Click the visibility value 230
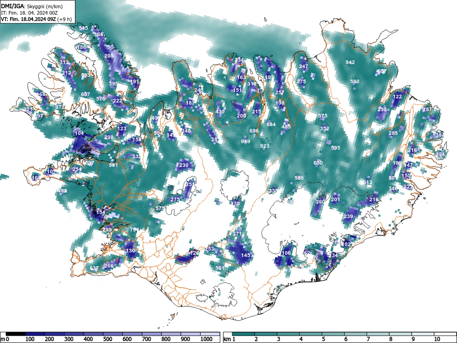457x343 pixels. [184, 166]
